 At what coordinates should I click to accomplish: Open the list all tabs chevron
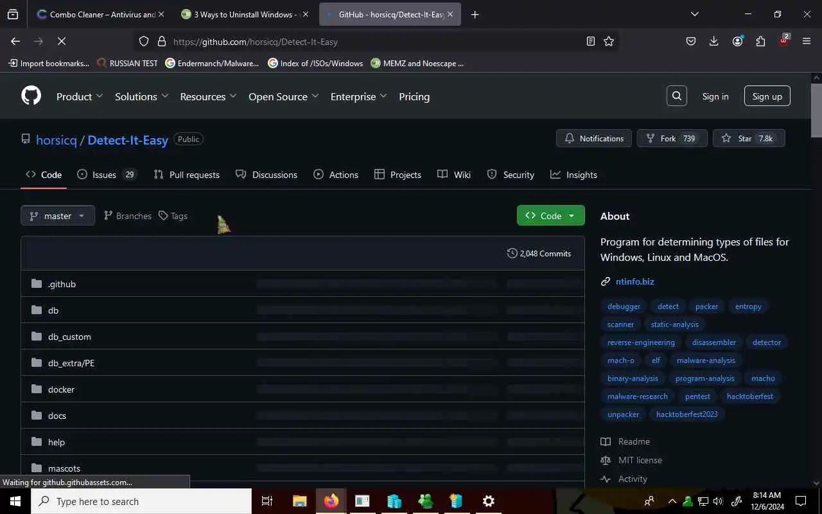click(694, 14)
